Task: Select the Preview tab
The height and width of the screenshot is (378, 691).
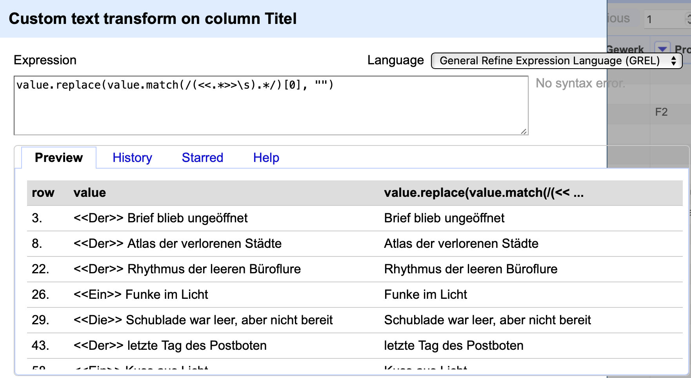Action: click(59, 158)
